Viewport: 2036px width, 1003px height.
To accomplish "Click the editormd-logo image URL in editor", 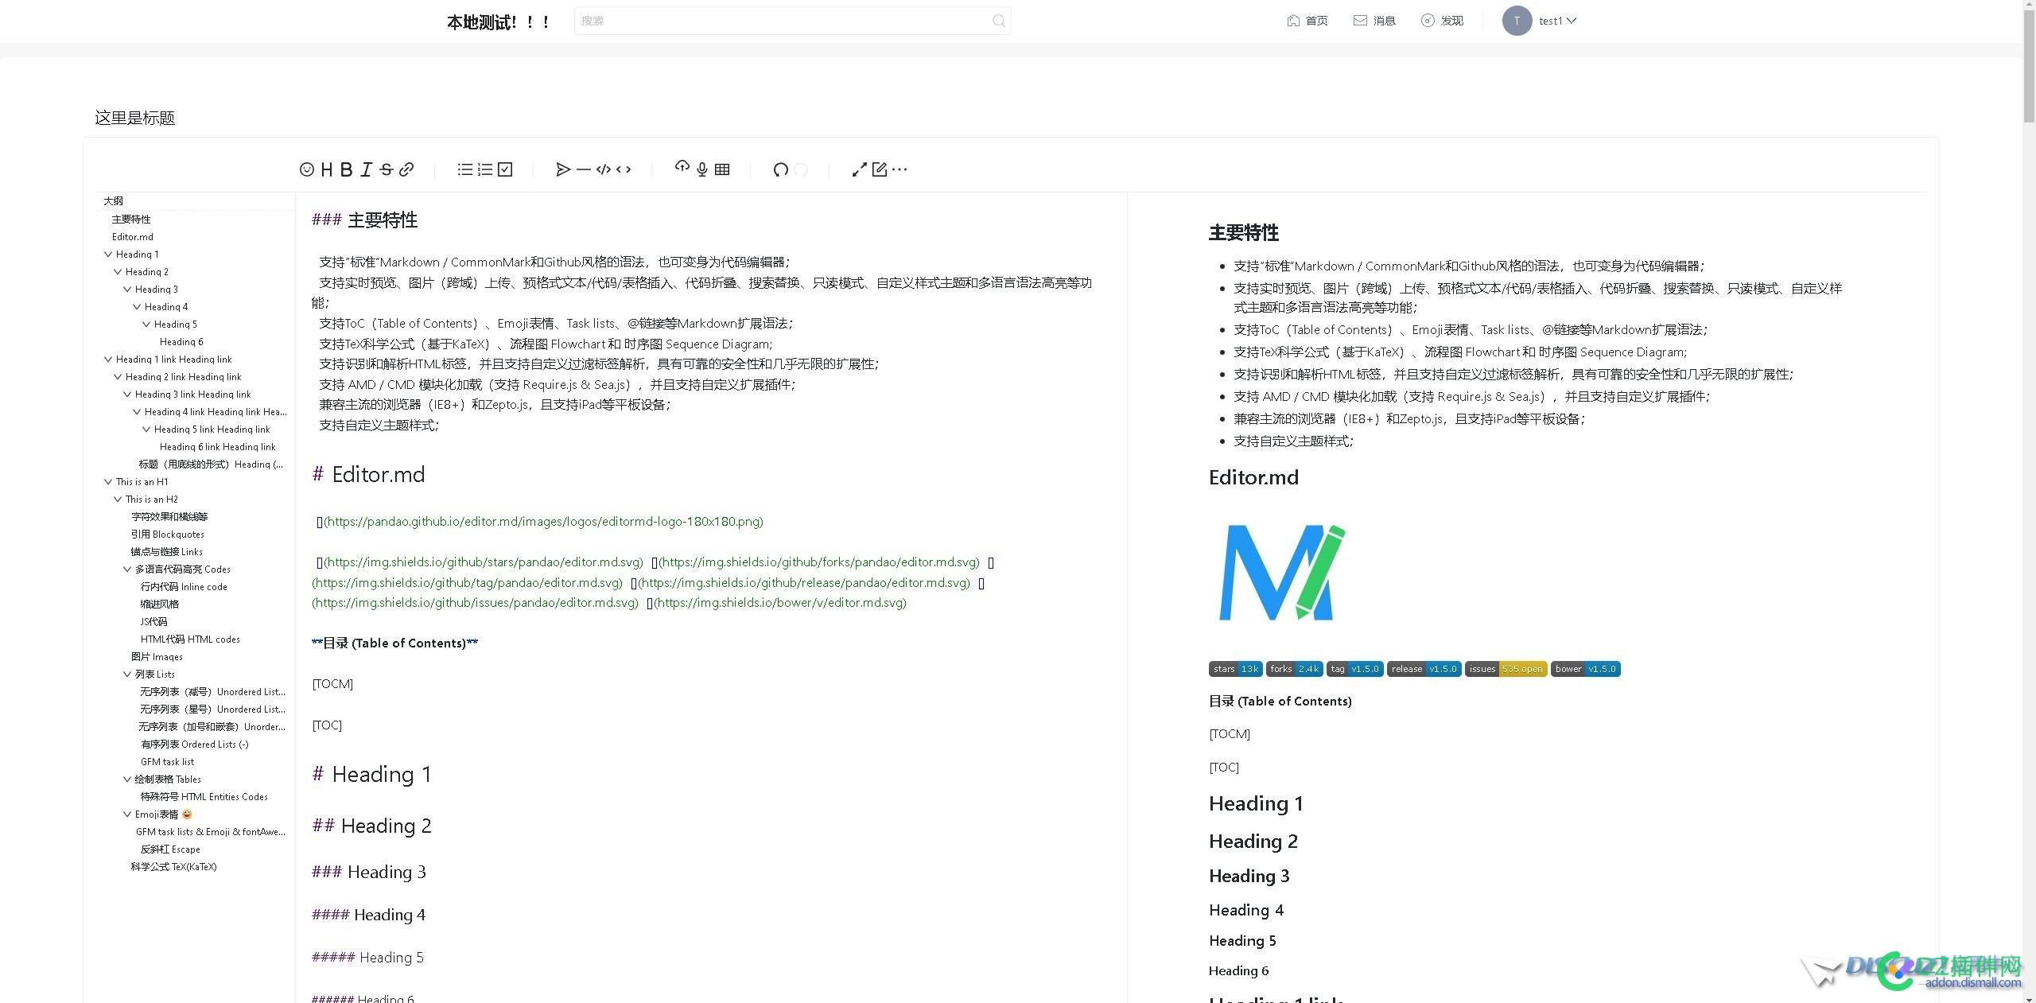I will pyautogui.click(x=543, y=522).
